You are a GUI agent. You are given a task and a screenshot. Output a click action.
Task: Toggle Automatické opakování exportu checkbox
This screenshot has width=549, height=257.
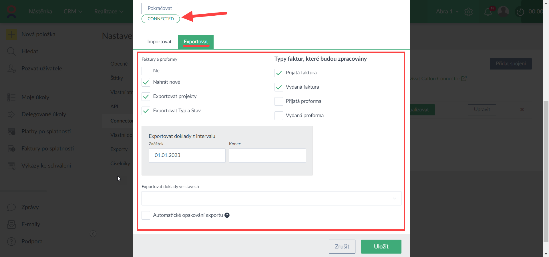146,215
